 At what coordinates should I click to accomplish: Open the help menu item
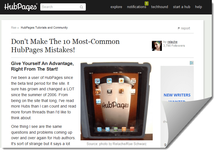[x=199, y=7]
